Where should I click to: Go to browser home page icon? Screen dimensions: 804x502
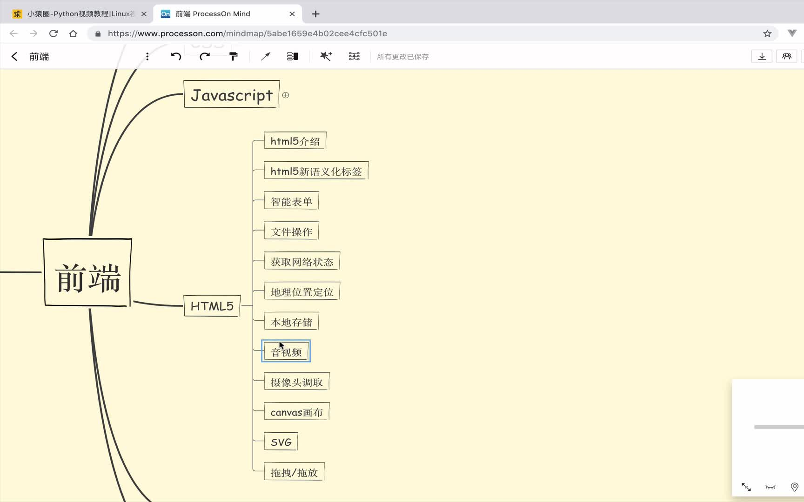point(73,33)
